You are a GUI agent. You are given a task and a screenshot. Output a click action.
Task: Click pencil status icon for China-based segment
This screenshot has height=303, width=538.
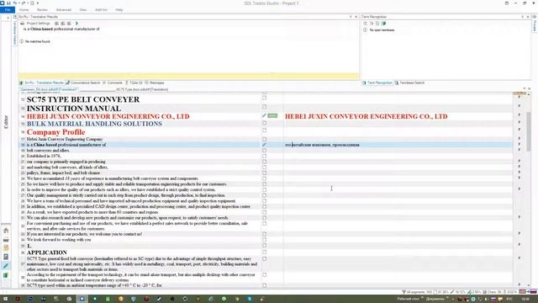pyautogui.click(x=264, y=145)
